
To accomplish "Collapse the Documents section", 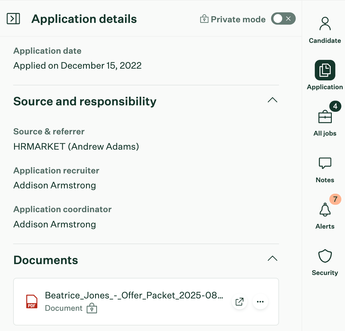I will click(x=273, y=259).
